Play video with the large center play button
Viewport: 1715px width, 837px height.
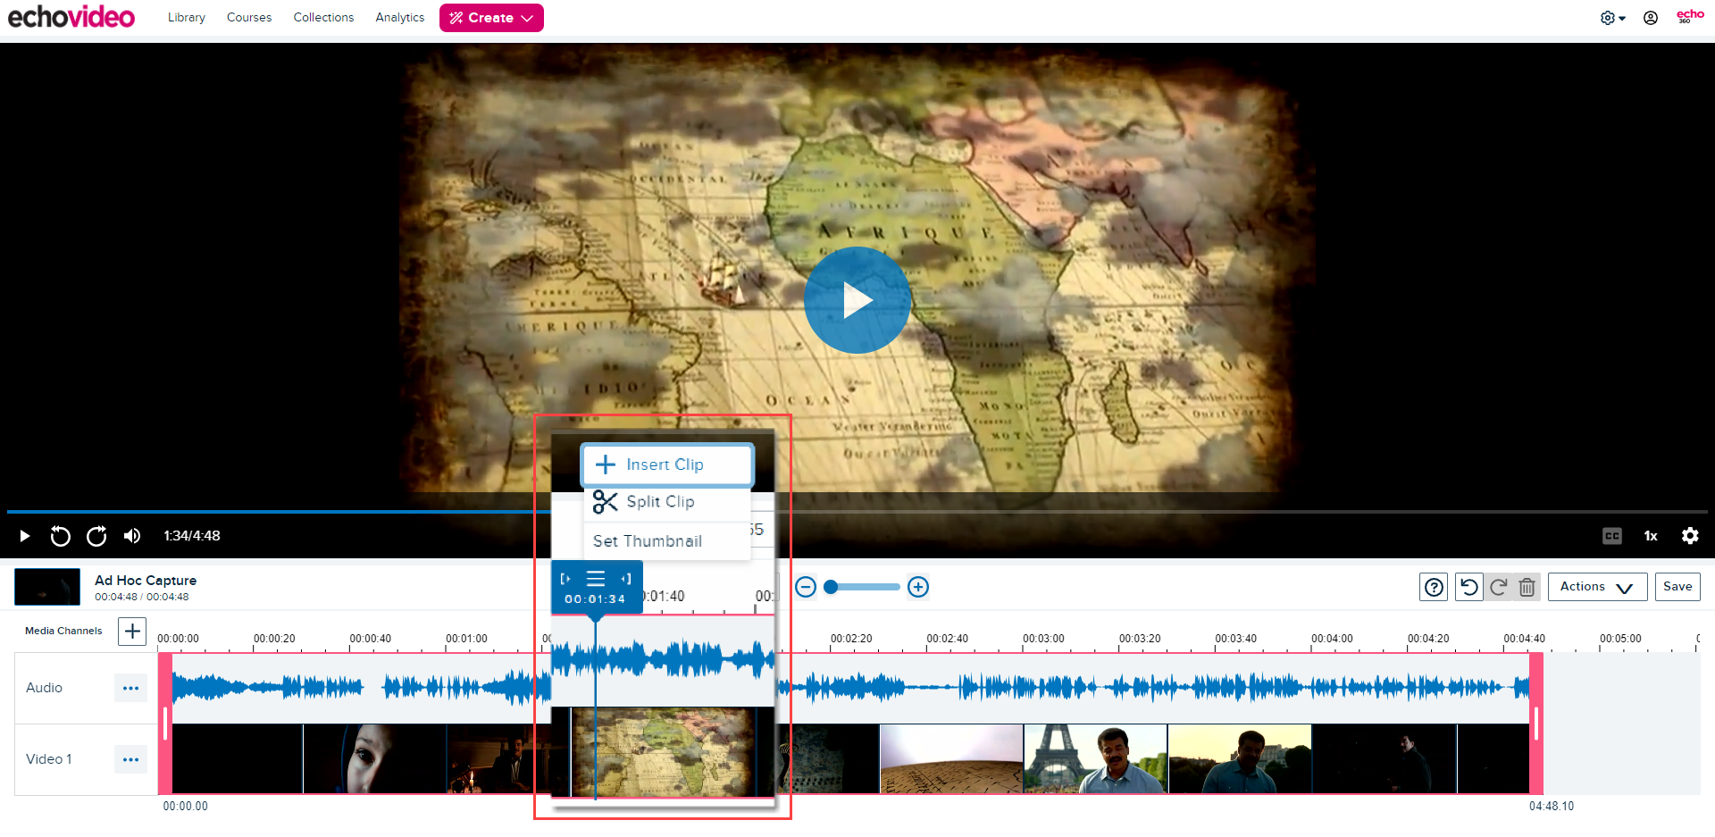point(857,300)
